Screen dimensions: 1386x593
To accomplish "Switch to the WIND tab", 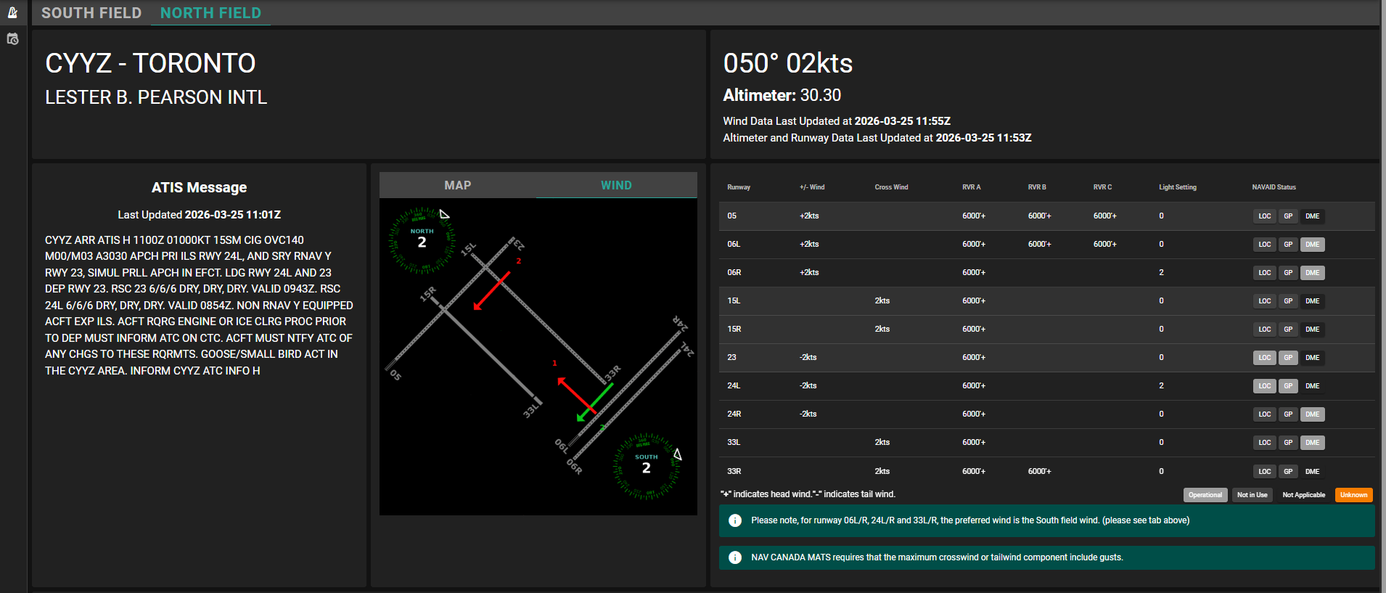I will click(616, 185).
